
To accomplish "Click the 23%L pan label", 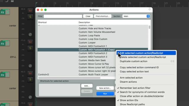I will [13, 57].
